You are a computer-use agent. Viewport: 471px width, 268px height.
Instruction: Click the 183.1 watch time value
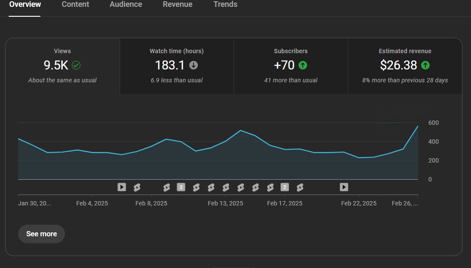click(x=170, y=65)
